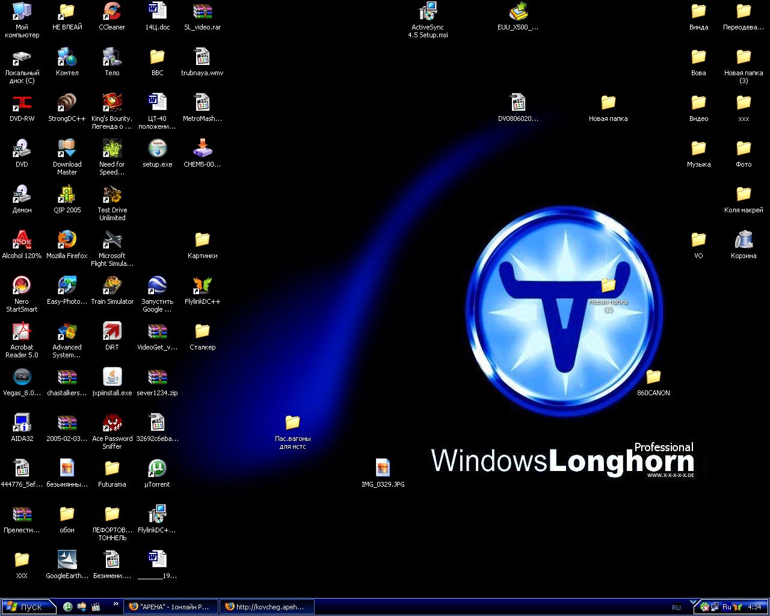Expand Quick Launch hidden items chevron
This screenshot has width=770, height=616.
click(x=115, y=604)
